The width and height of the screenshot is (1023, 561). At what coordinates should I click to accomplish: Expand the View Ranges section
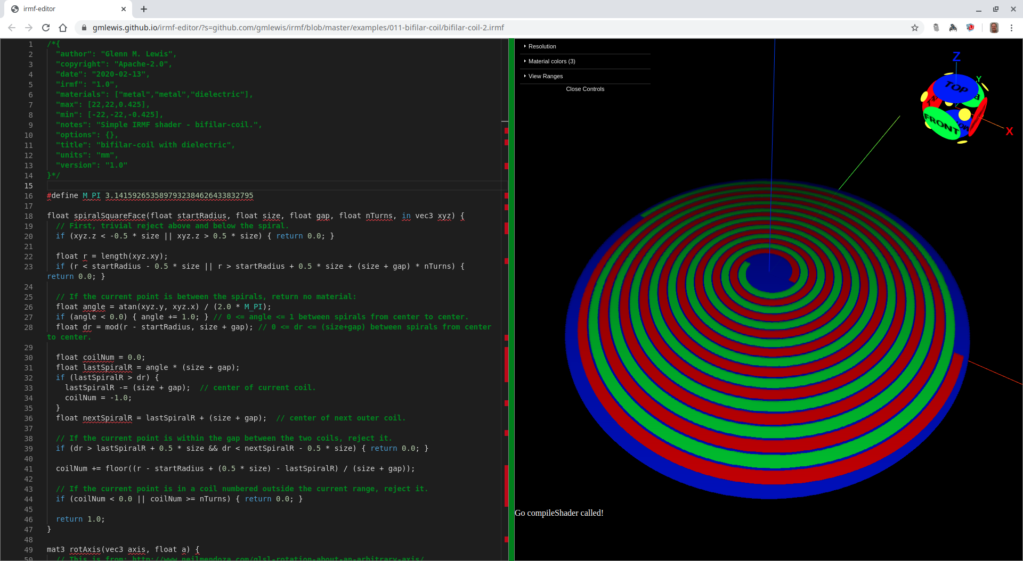click(x=545, y=77)
